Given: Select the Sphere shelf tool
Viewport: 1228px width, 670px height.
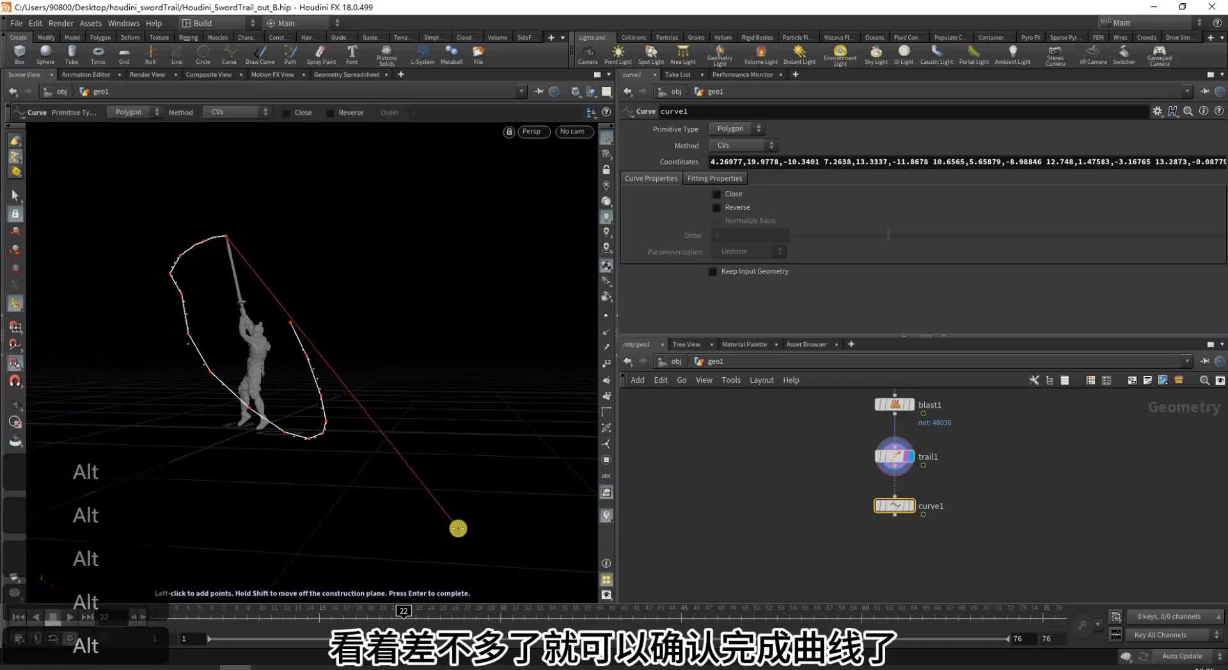Looking at the screenshot, I should [45, 54].
